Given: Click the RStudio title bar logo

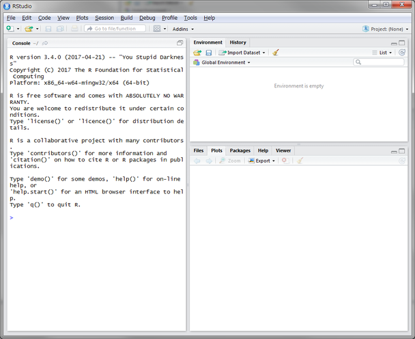Looking at the screenshot, I should (x=7, y=6).
